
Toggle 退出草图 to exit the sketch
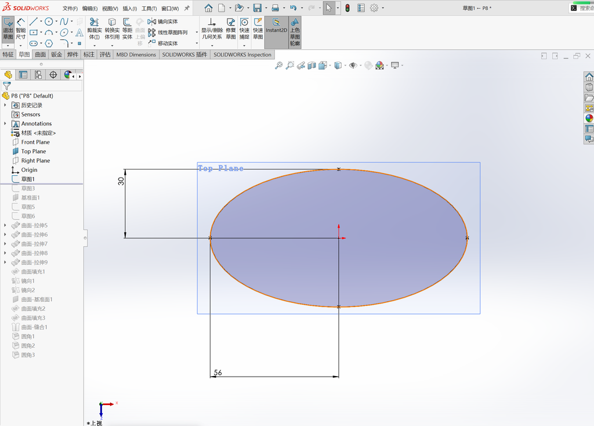click(8, 29)
